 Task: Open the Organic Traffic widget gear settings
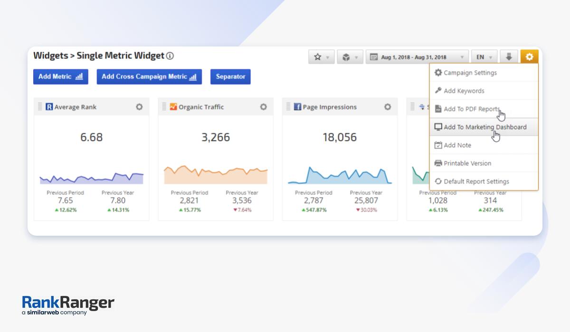(x=263, y=107)
